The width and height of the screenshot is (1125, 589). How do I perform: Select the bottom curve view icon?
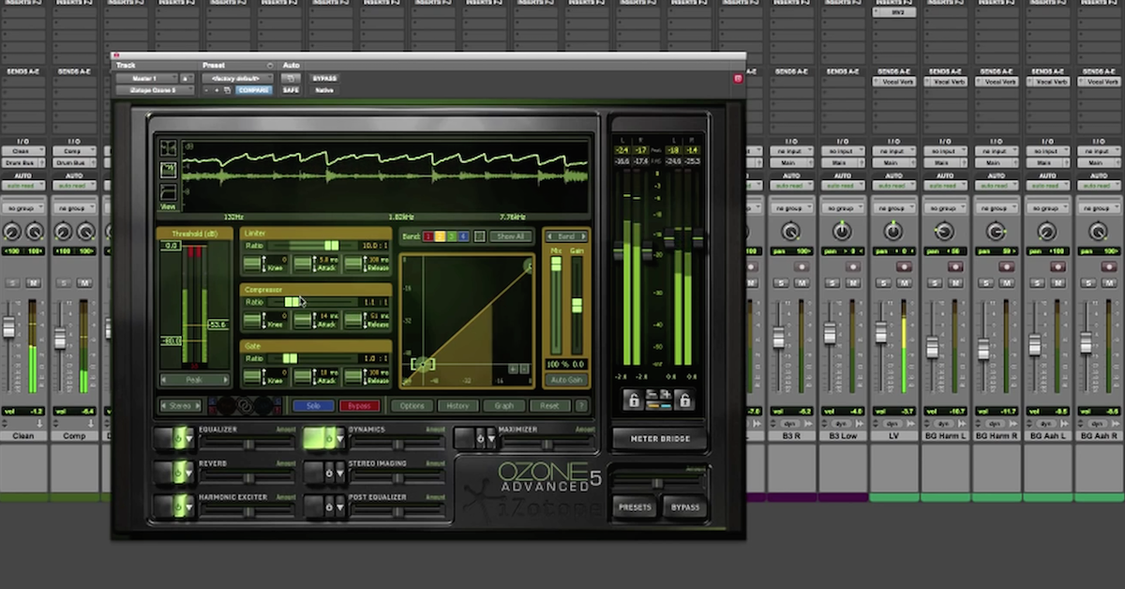(168, 190)
